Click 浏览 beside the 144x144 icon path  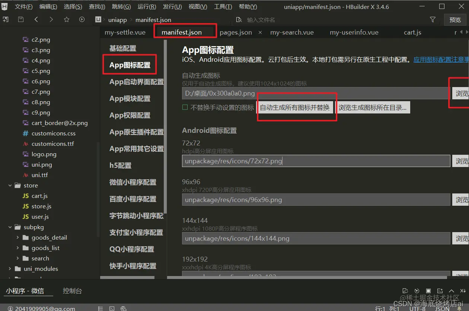pyautogui.click(x=461, y=238)
